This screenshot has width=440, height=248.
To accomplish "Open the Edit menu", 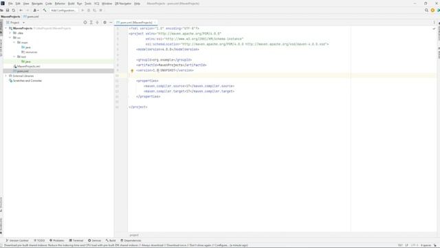I will (x=18, y=3).
